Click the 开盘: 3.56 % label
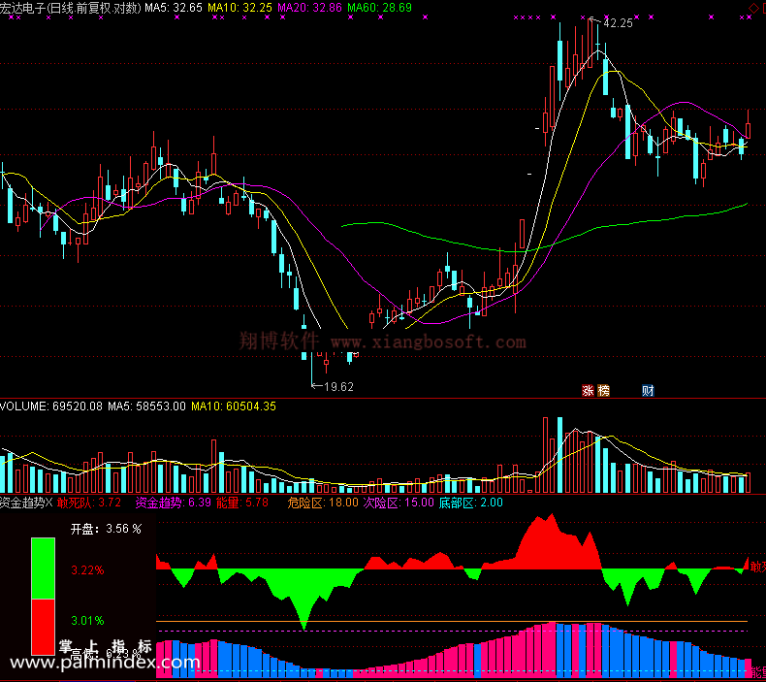Screen dimensions: 766x682 [106, 529]
